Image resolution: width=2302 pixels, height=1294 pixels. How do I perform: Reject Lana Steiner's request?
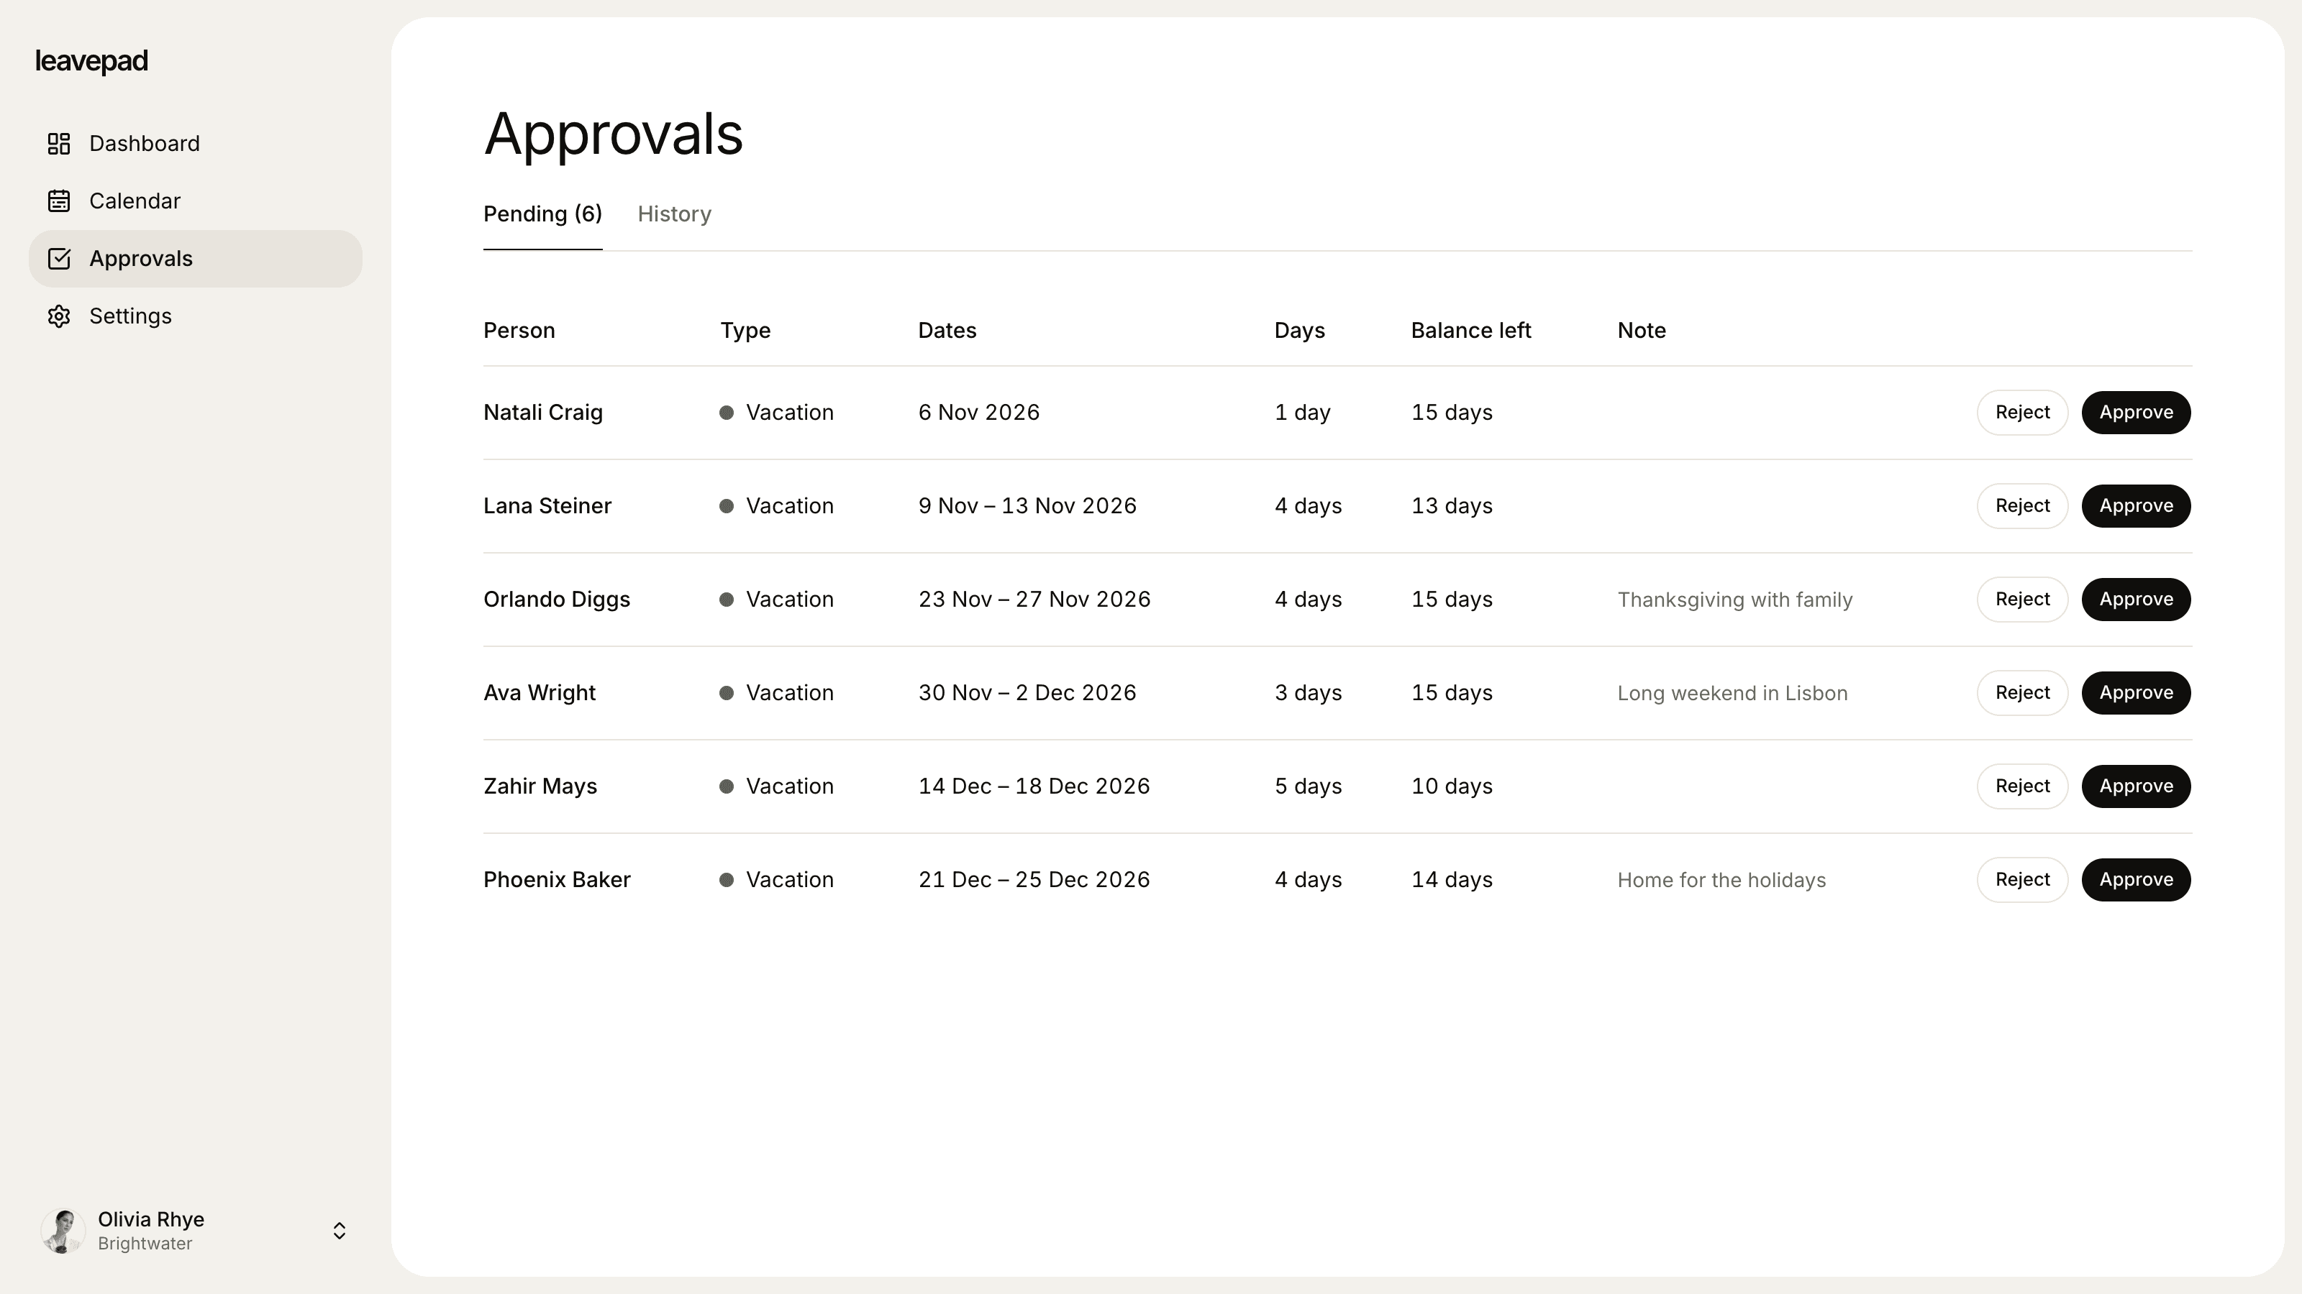click(x=2022, y=506)
